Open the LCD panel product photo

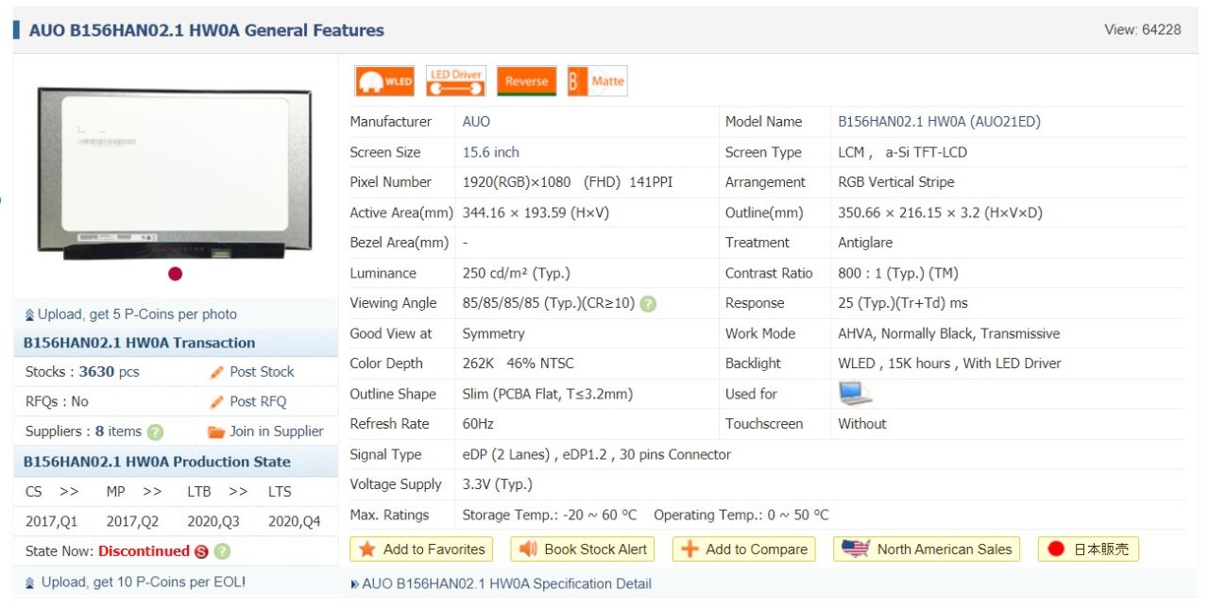click(x=175, y=173)
